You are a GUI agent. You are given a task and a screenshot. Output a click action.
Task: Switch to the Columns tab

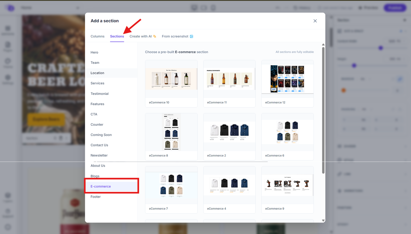pyautogui.click(x=97, y=36)
